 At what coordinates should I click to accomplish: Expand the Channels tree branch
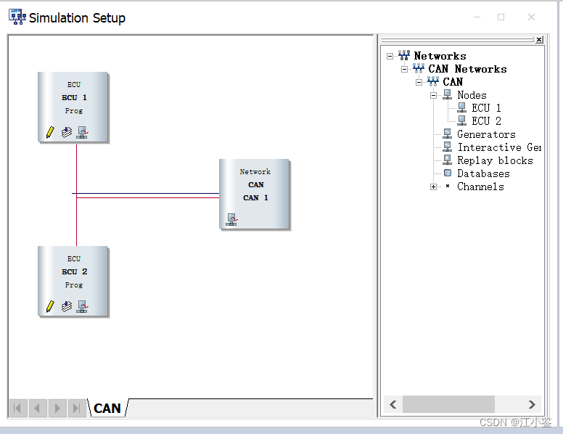[433, 187]
